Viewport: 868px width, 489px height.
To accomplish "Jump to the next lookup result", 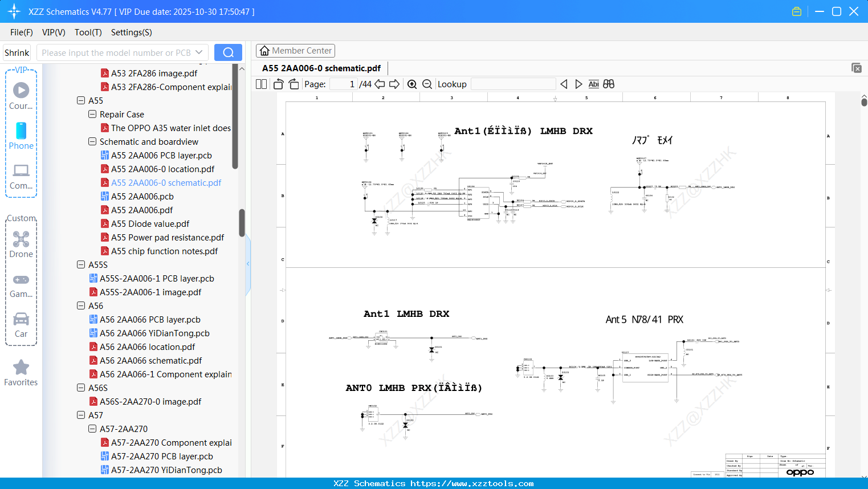I will 578,84.
